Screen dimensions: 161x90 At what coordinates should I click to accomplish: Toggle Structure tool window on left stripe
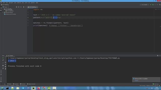(x=1, y=72)
